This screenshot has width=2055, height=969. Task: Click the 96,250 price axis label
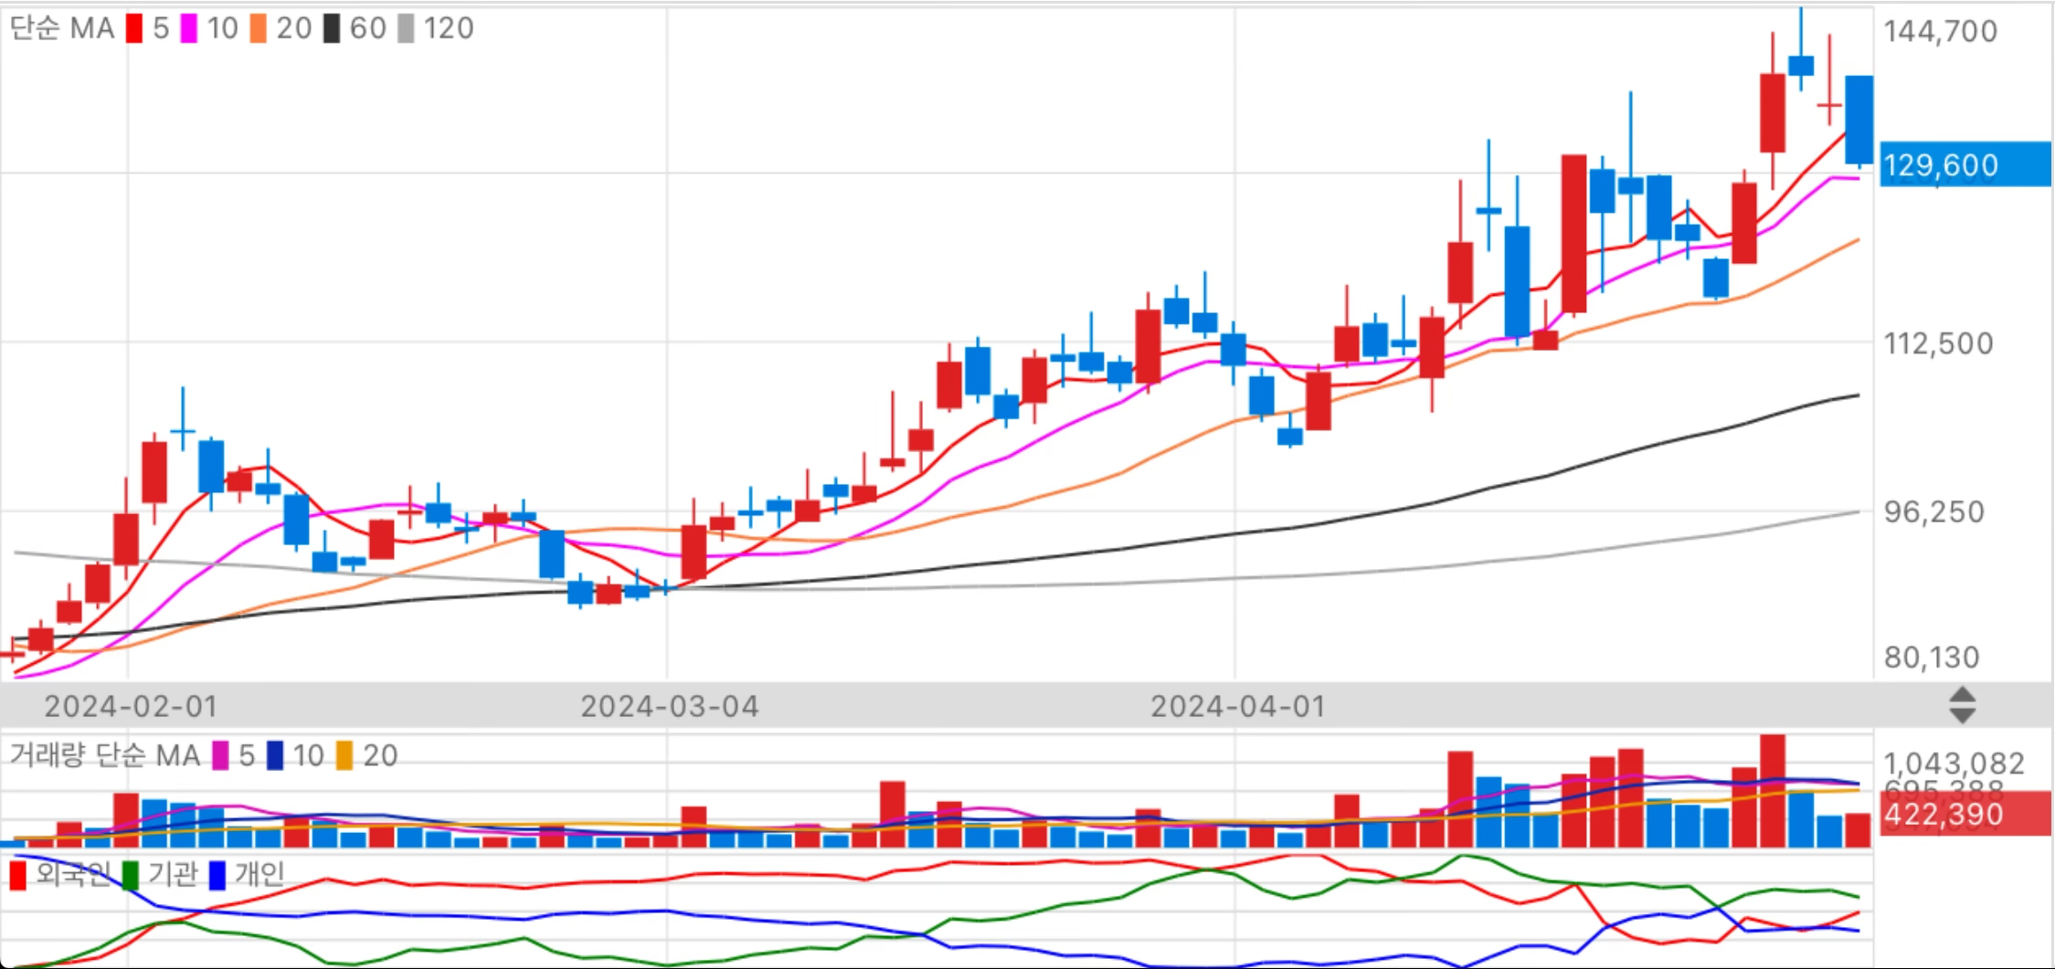pos(1934,511)
